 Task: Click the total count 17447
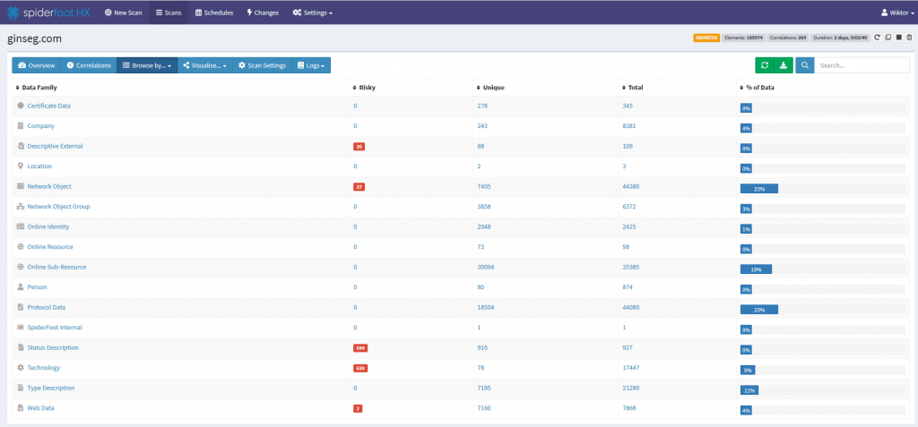coord(631,368)
